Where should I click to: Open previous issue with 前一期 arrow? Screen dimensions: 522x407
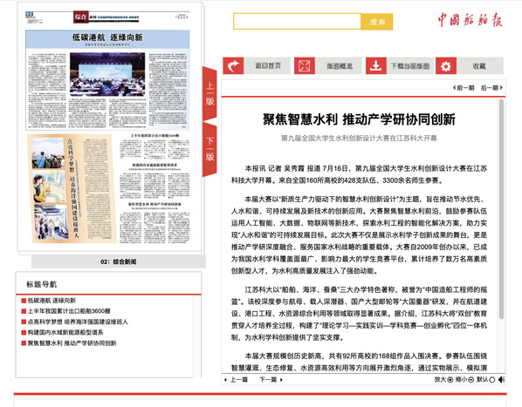tap(464, 88)
